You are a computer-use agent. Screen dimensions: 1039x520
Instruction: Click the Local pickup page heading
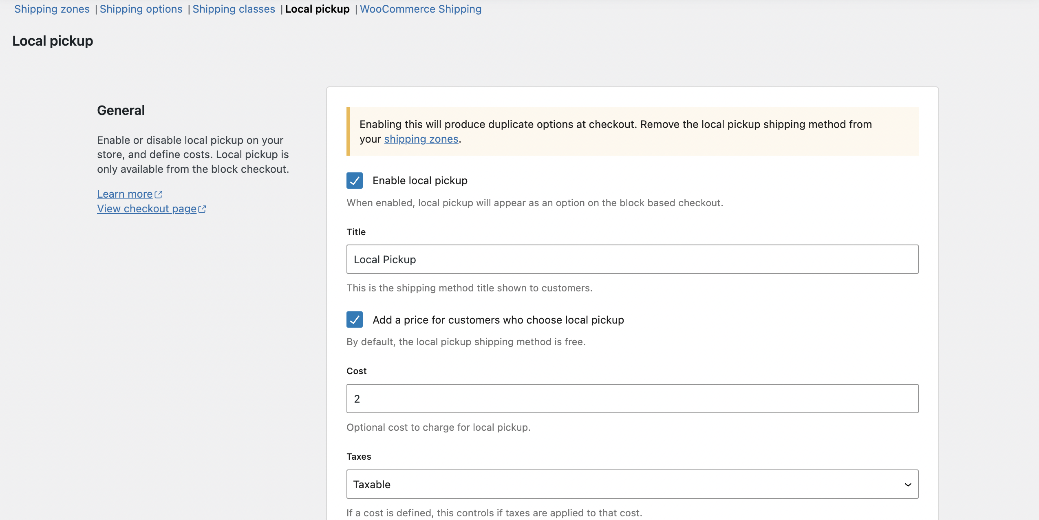pos(52,40)
